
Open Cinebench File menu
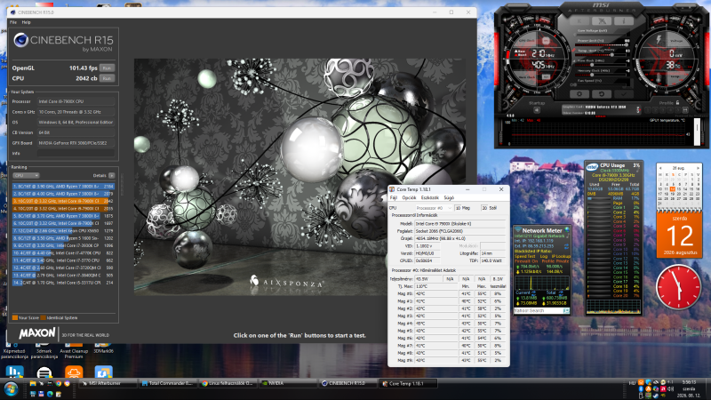pos(13,22)
